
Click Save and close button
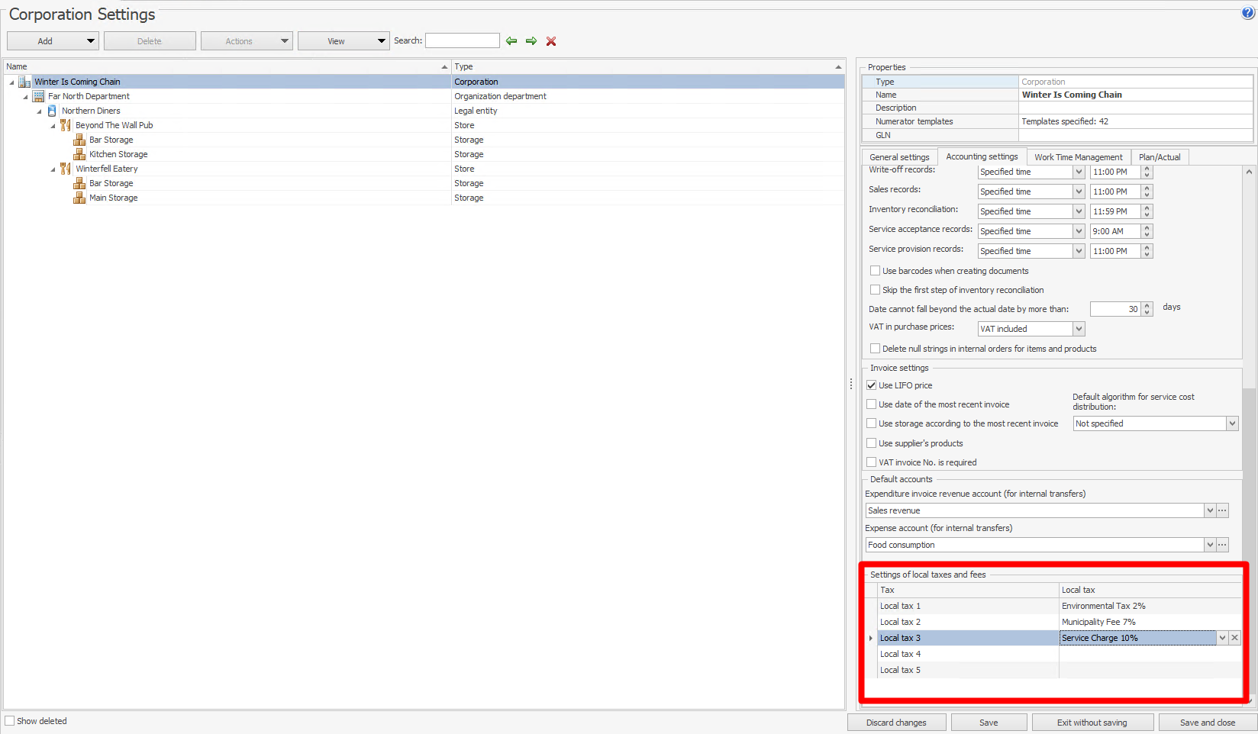[x=1208, y=723]
